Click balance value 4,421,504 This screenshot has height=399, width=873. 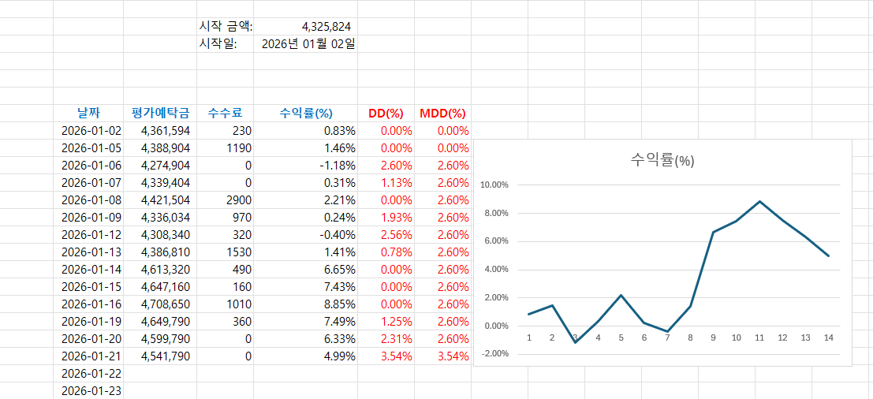(166, 199)
